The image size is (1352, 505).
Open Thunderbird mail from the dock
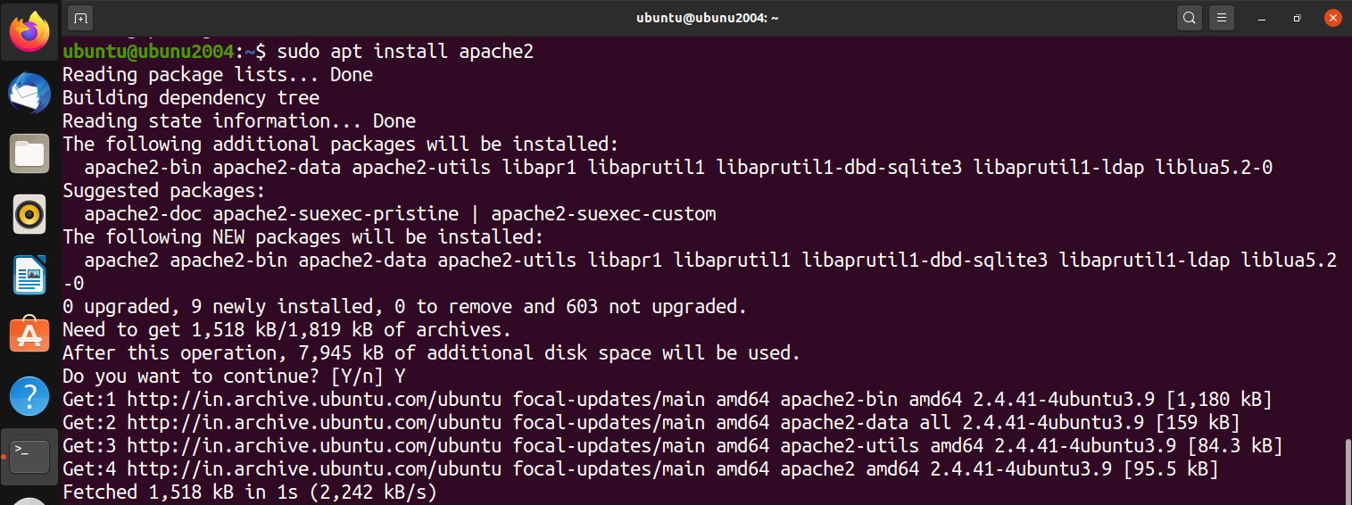pos(29,94)
